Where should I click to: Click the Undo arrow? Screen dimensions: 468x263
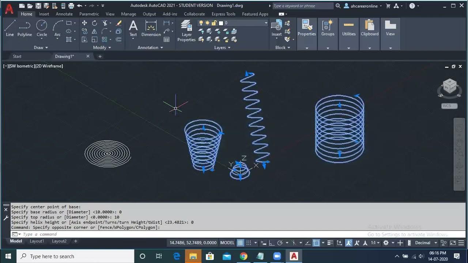pyautogui.click(x=79, y=5)
